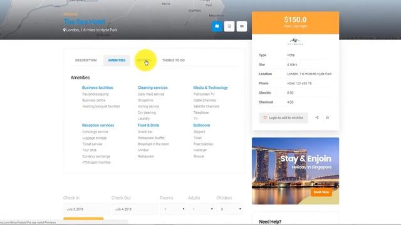Click the heart icon on wishlist button
Image resolution: width=401 pixels, height=225 pixels.
coord(265,117)
